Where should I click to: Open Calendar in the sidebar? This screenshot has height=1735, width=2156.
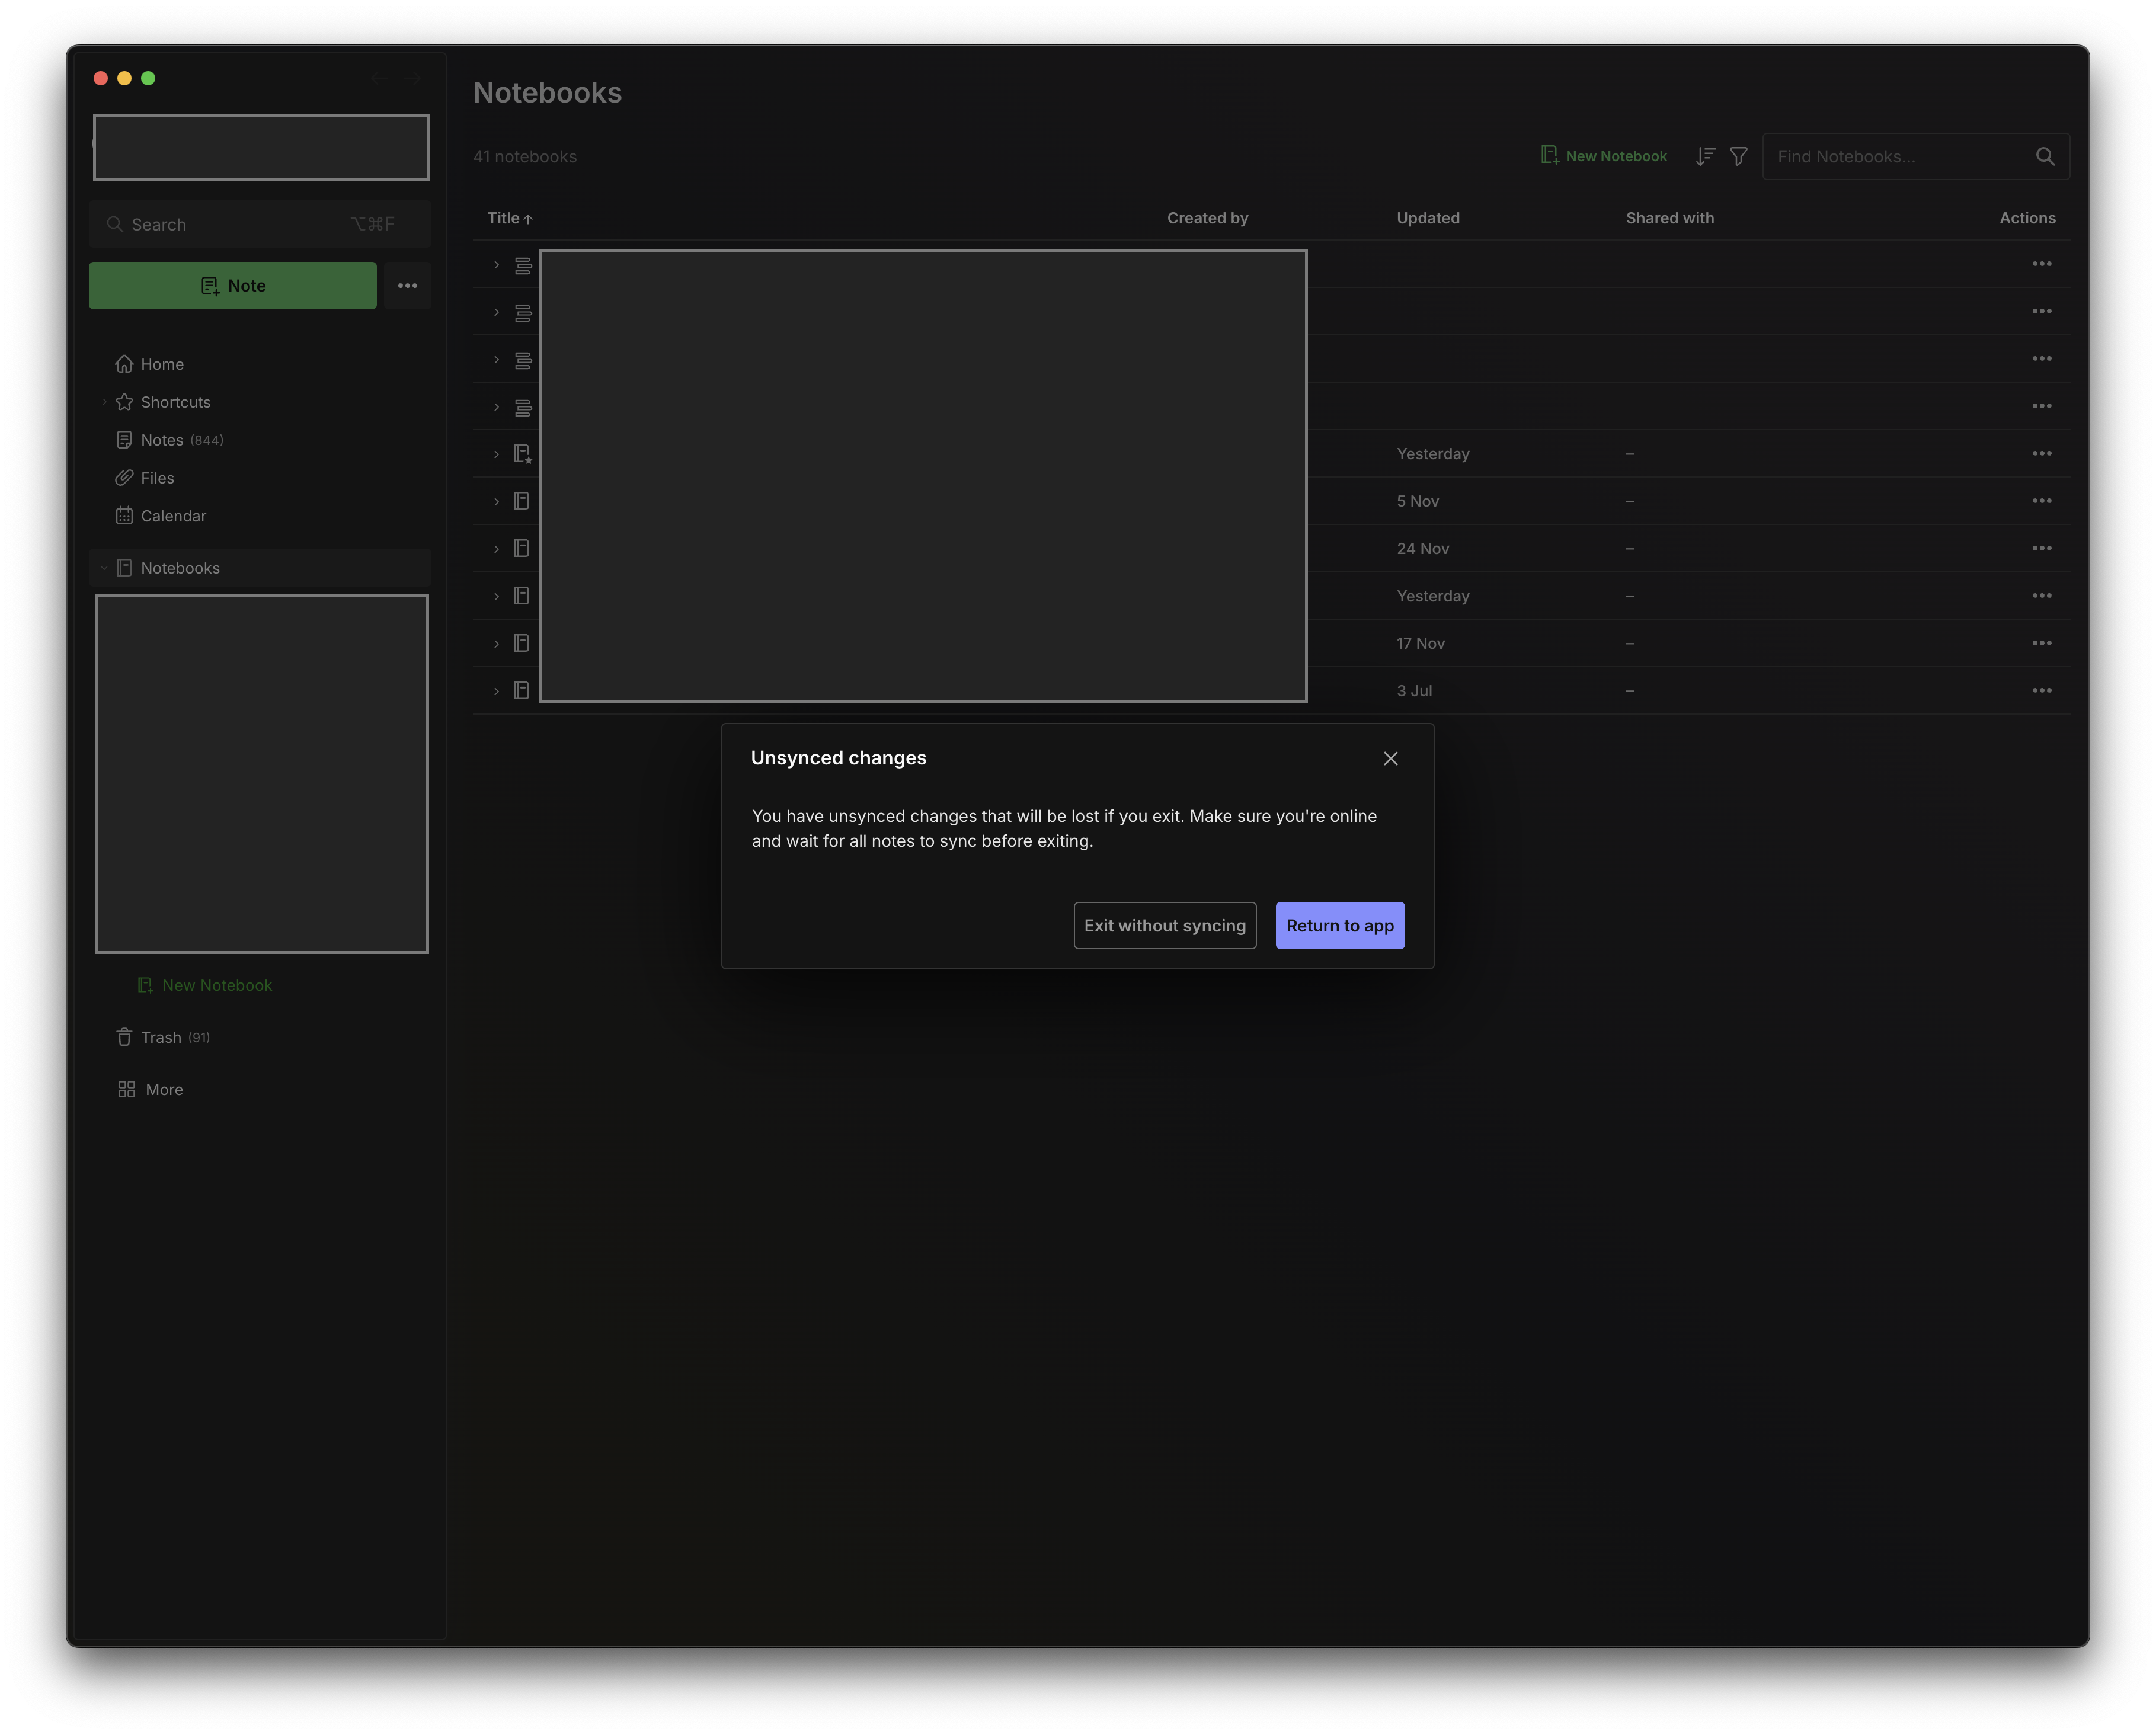173,516
